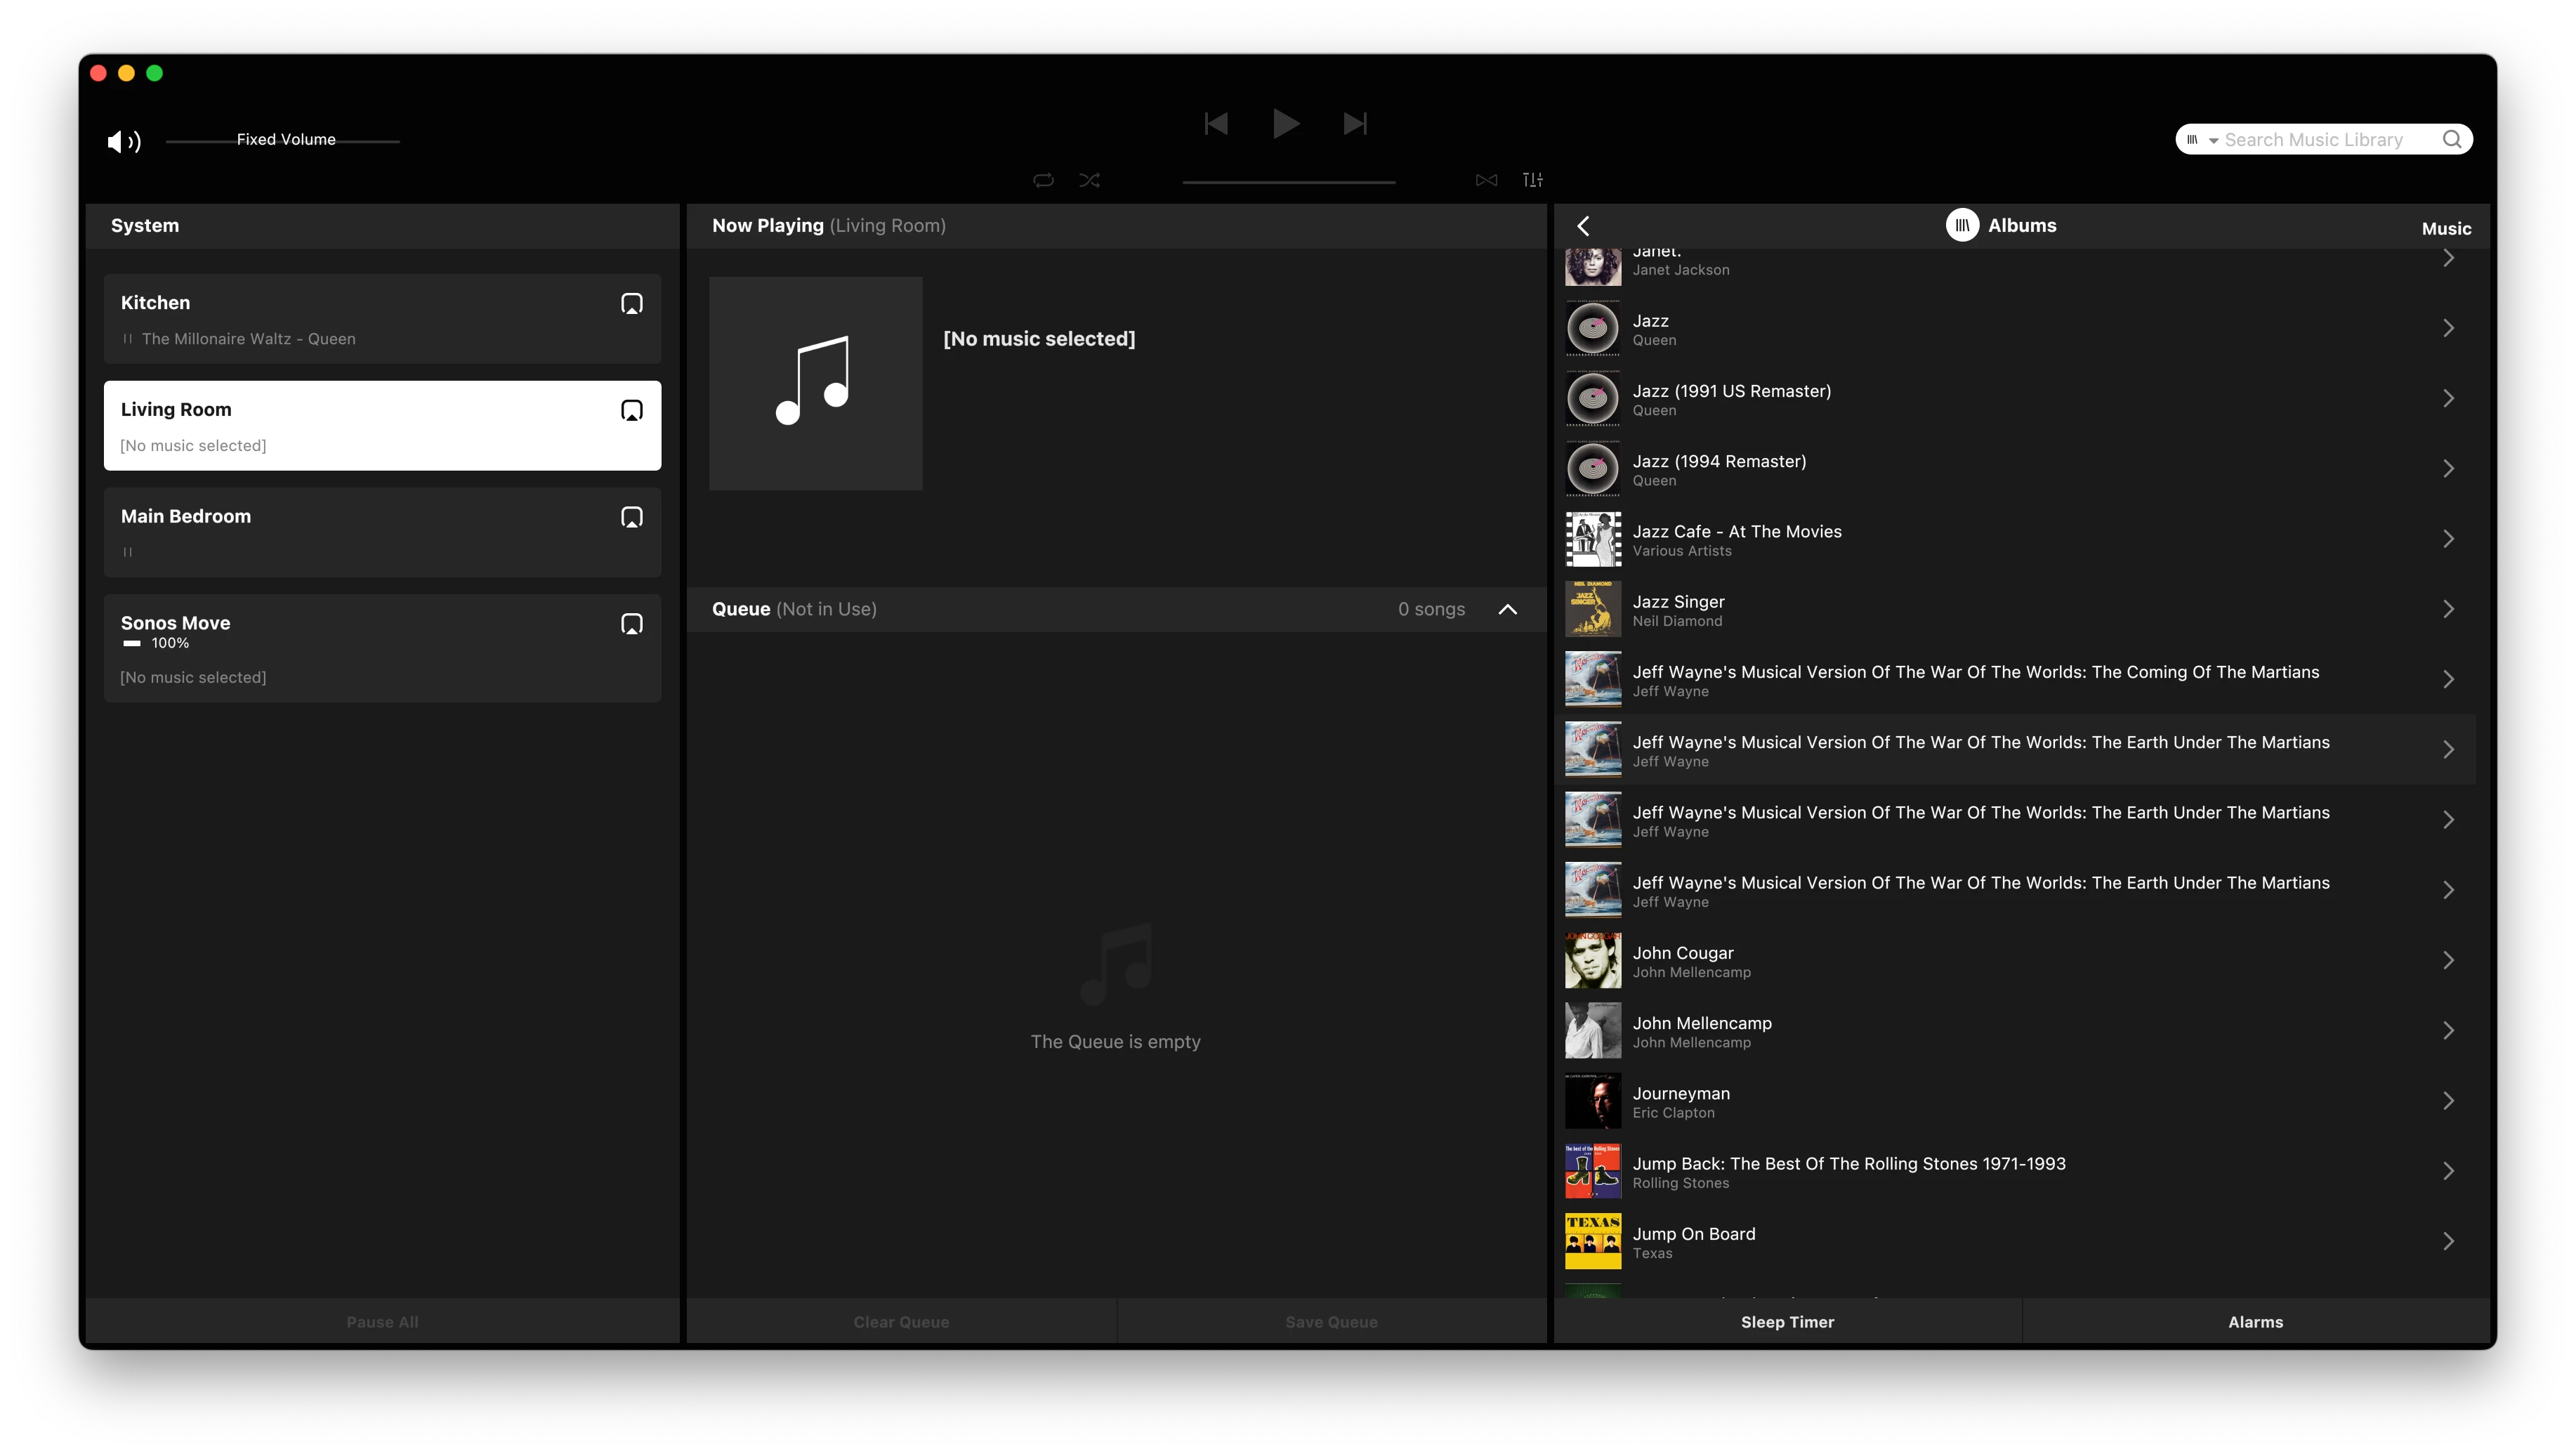Open the search source dropdown arrow
This screenshot has height=1454, width=2576.
[2213, 141]
